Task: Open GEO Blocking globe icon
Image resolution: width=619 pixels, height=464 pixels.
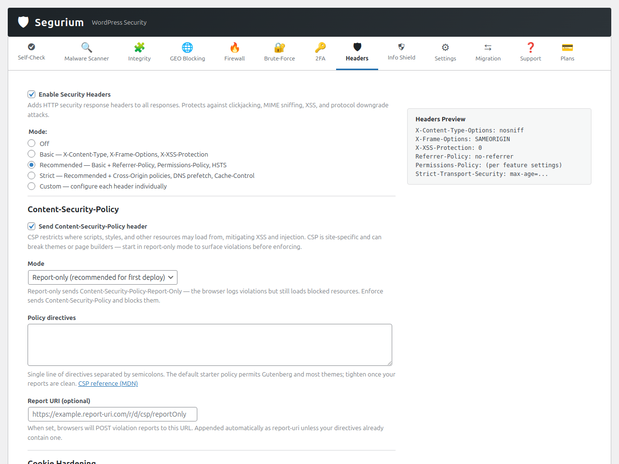Action: click(x=187, y=47)
